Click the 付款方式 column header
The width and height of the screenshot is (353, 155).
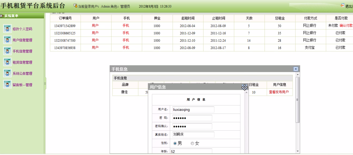point(311,18)
